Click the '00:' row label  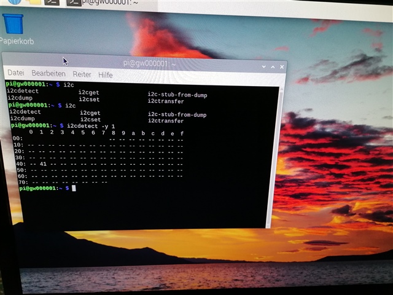click(18, 138)
